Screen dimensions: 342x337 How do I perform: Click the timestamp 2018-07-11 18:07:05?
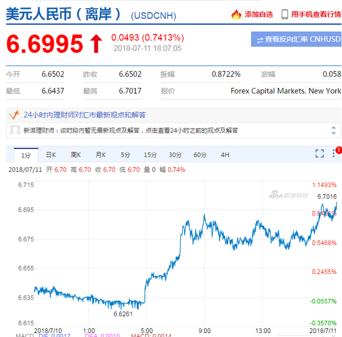pos(147,49)
